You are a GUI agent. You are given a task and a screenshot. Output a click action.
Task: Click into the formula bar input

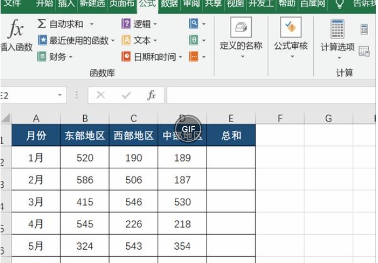(271, 95)
